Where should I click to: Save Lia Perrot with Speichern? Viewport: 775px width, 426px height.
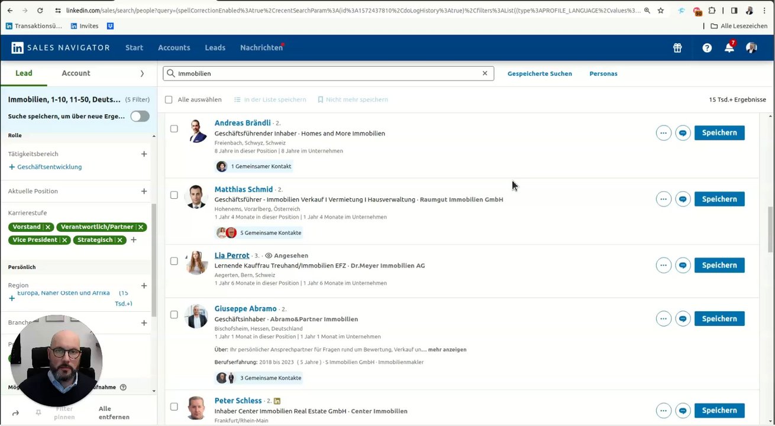pos(719,265)
